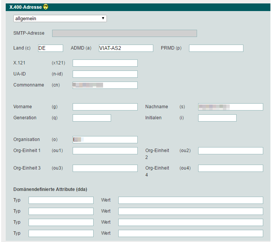Viewport: 275px width, 242px height.
Task: Click the SMTP-Adresse field
Action: coord(124,33)
